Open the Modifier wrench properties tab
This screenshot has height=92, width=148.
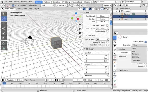click(x=115, y=66)
